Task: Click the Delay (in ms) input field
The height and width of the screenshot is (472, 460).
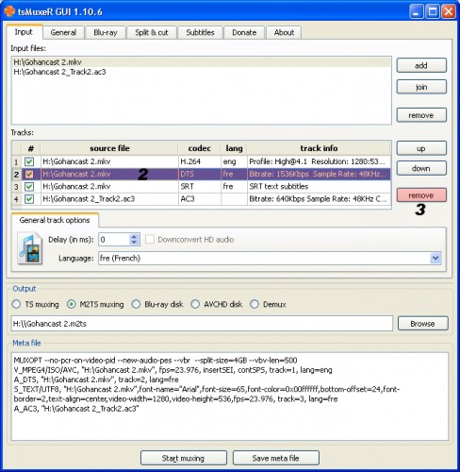Action: (x=114, y=240)
